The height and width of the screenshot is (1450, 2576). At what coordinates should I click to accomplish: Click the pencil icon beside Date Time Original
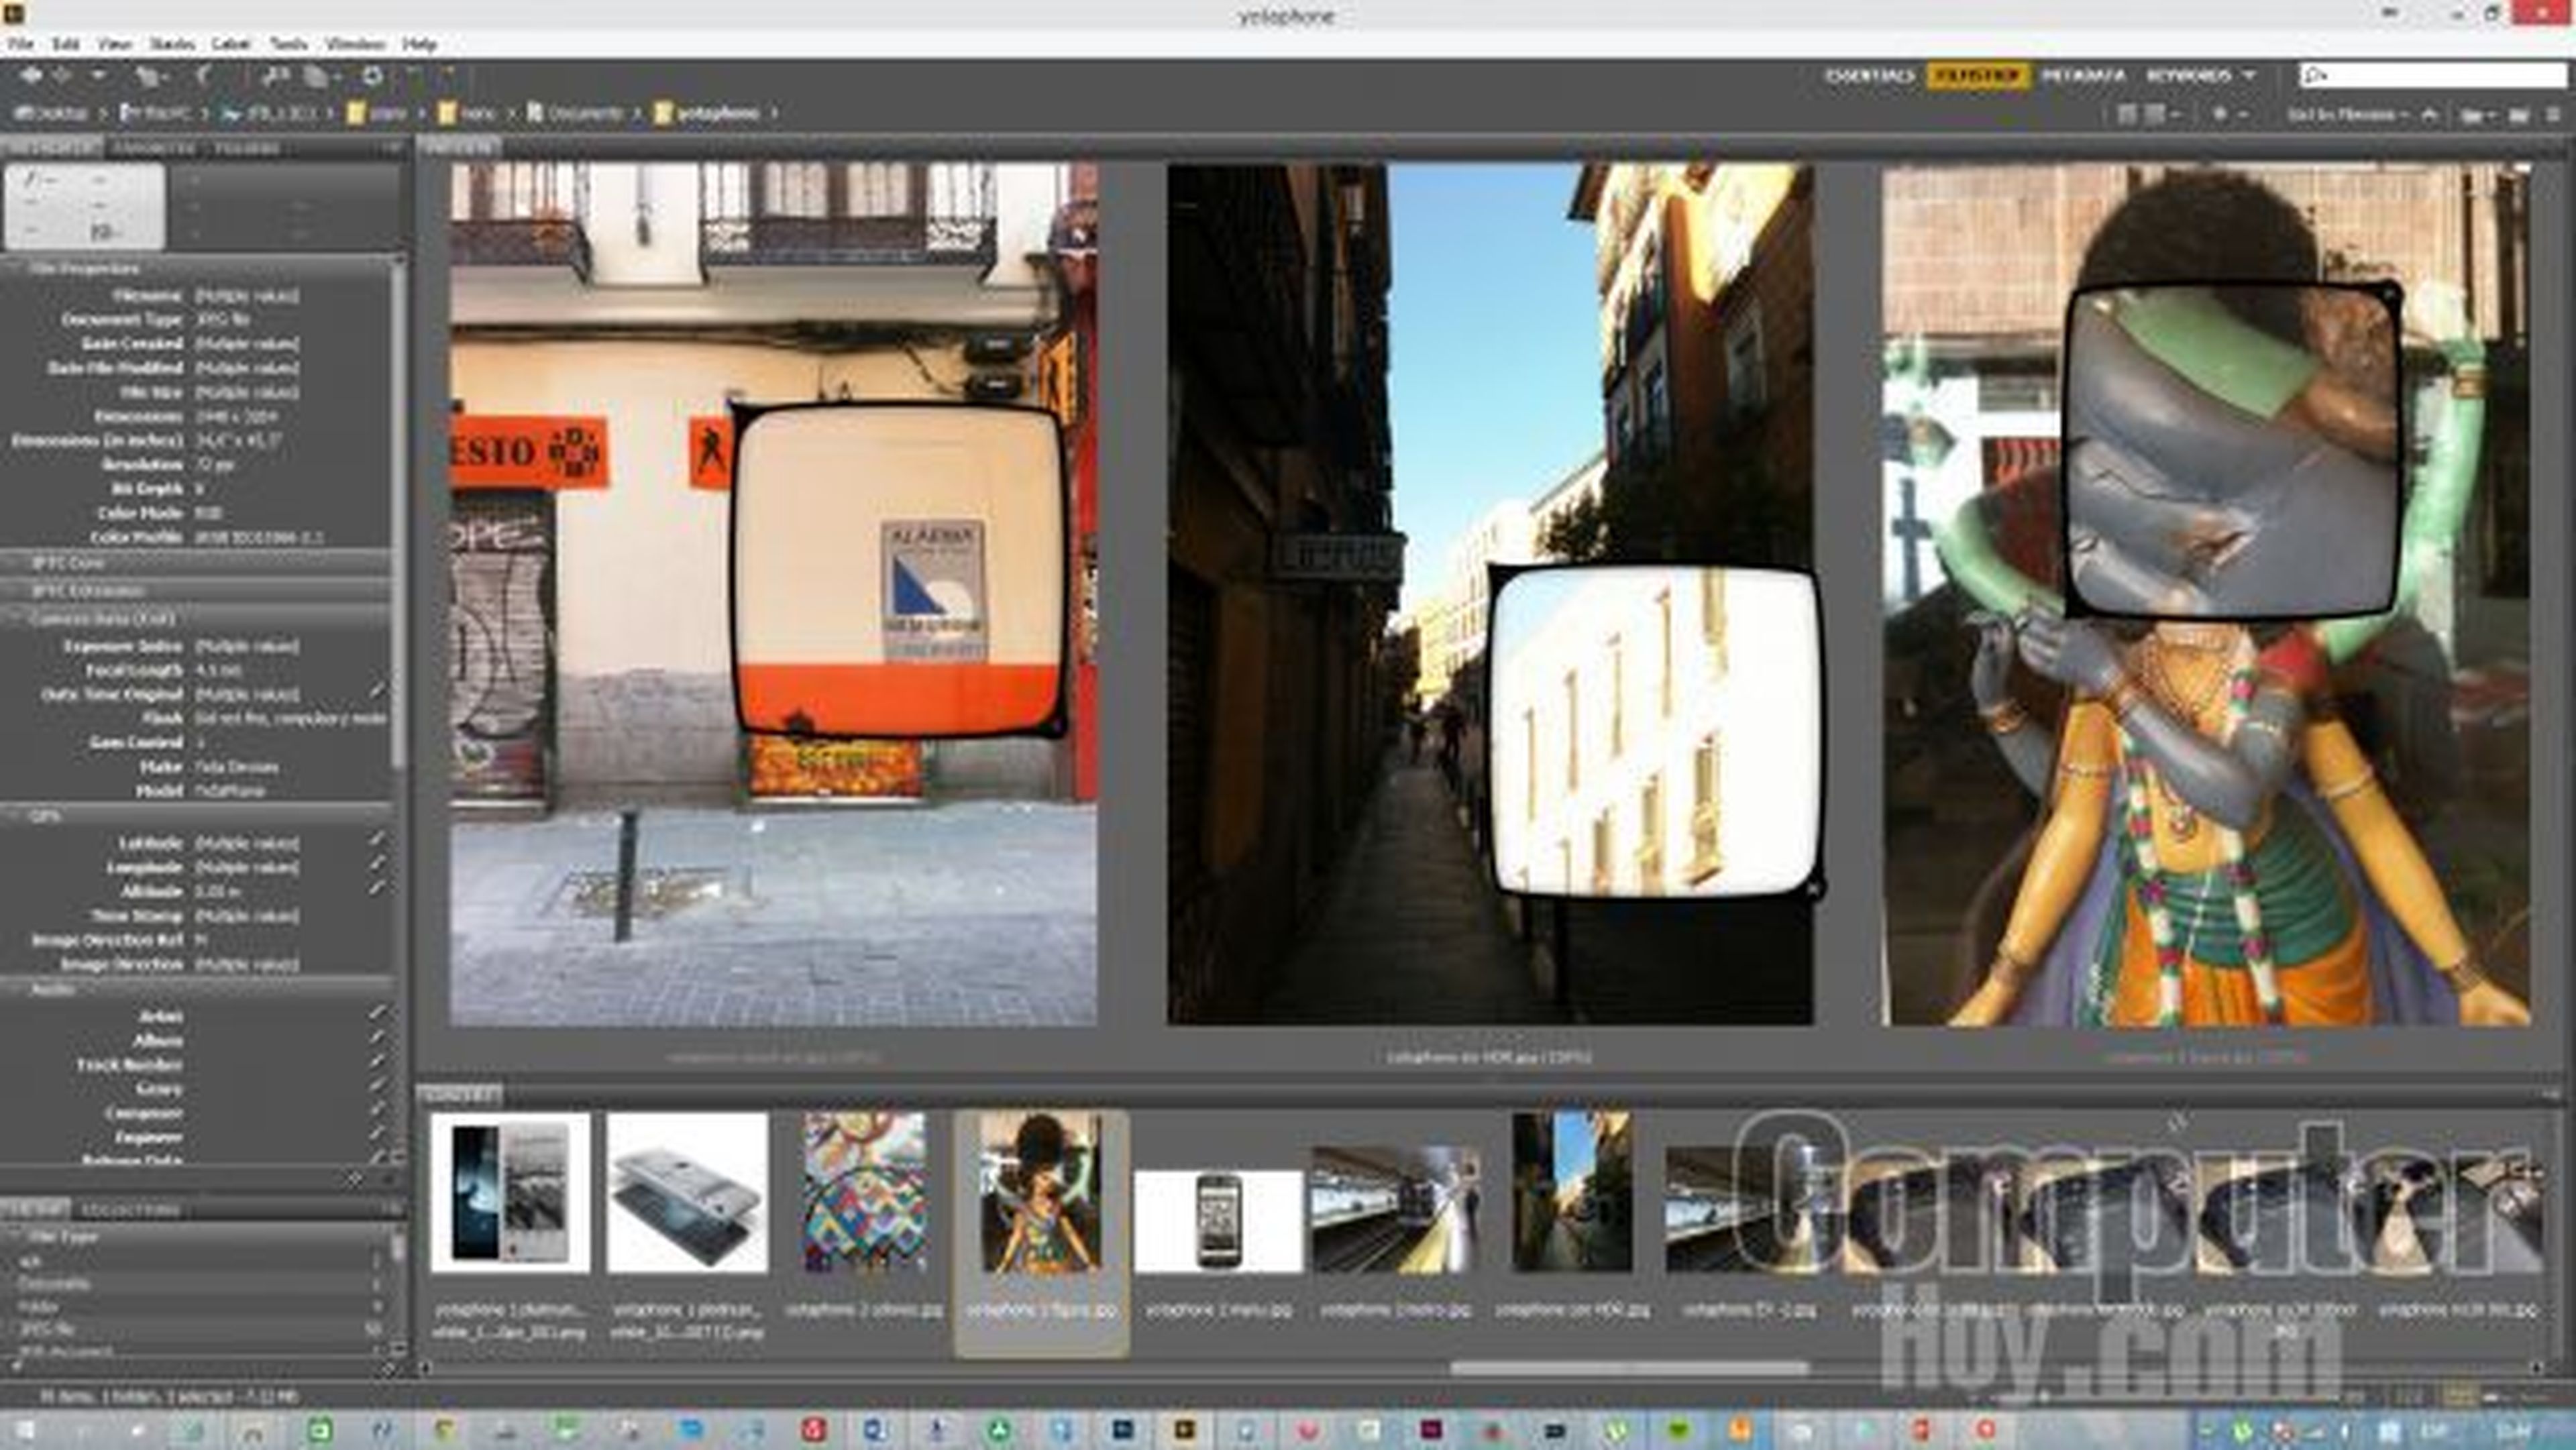pos(377,691)
